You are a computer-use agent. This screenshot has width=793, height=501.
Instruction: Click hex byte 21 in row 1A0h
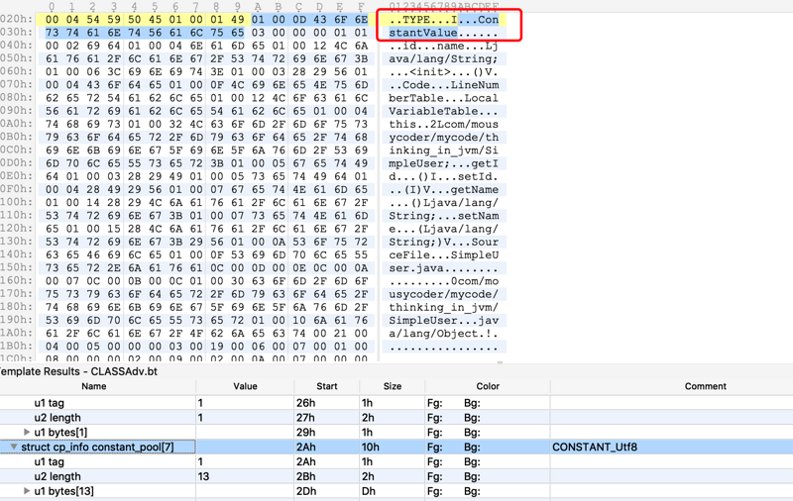point(340,333)
